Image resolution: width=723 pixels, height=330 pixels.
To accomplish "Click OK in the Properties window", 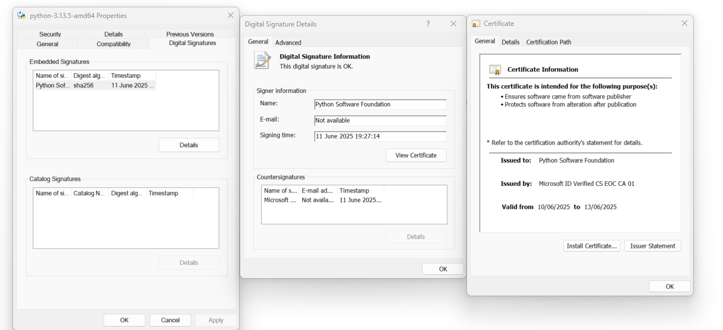I will click(x=125, y=320).
